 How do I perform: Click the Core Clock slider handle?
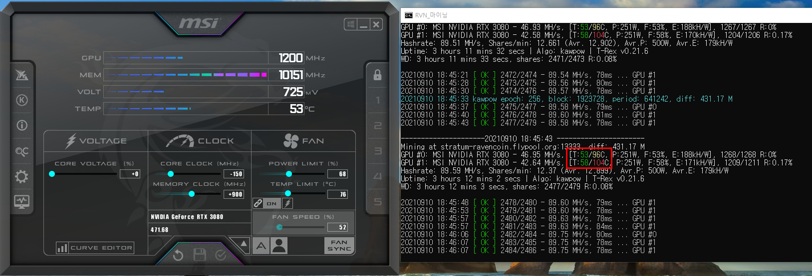[x=171, y=174]
